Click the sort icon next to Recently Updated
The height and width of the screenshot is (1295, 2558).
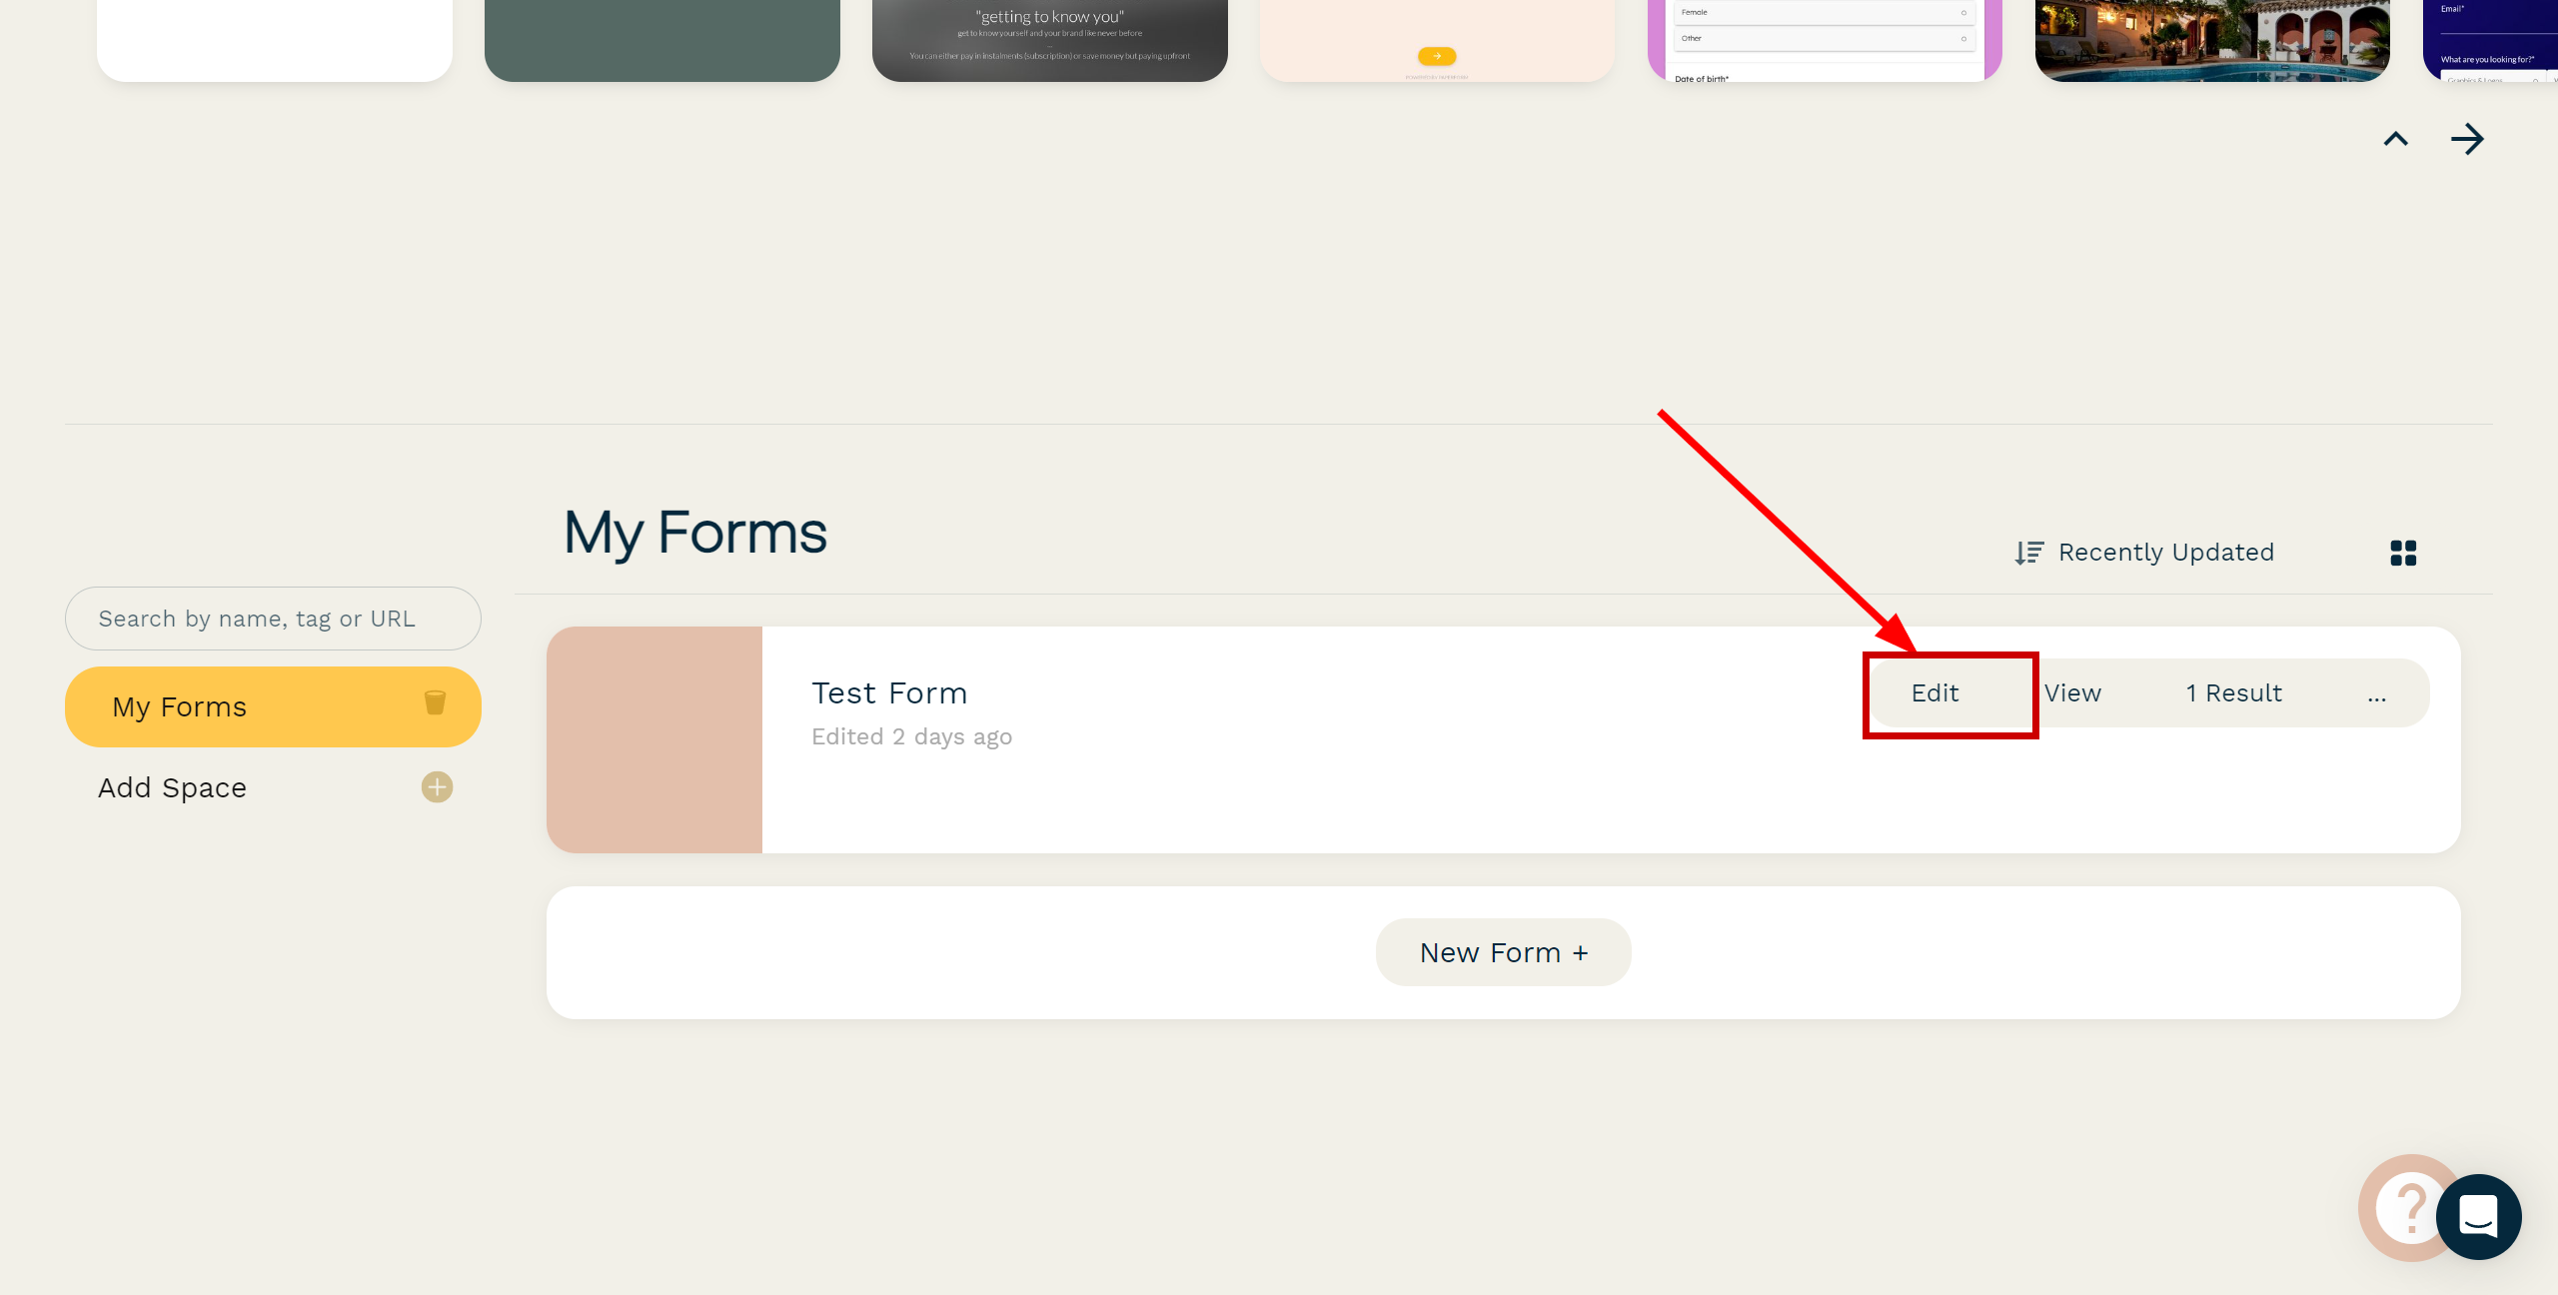2027,552
